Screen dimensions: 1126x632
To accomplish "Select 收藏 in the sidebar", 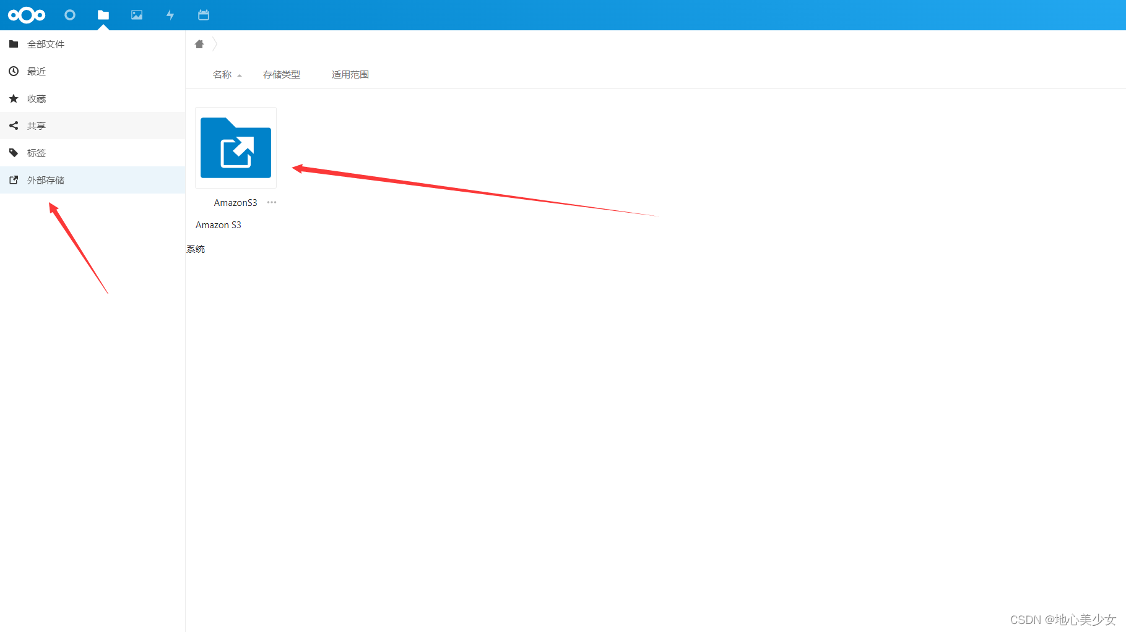I will [93, 98].
